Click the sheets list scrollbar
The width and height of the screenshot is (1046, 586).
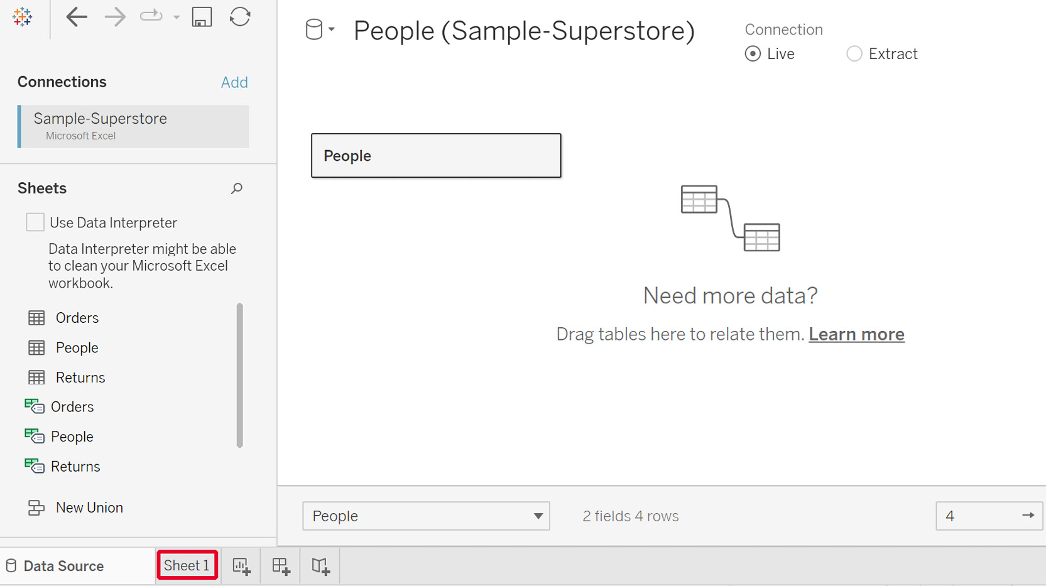239,375
